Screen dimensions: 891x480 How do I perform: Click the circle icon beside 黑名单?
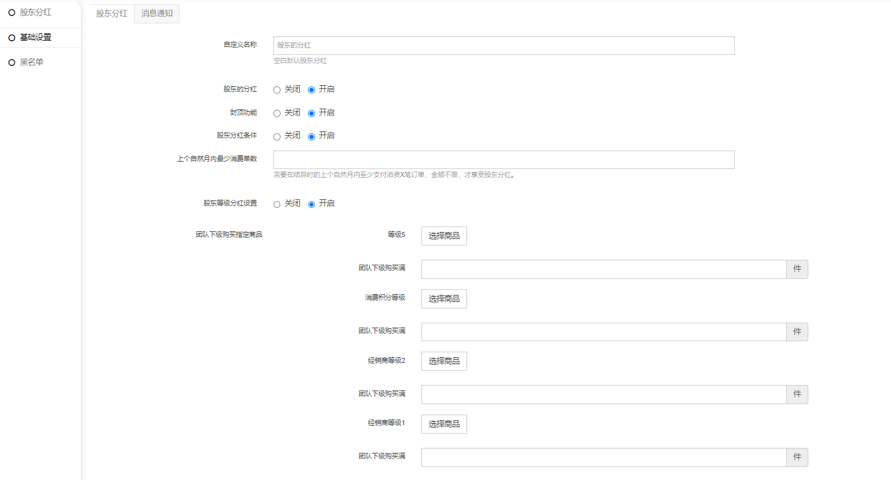(x=12, y=62)
